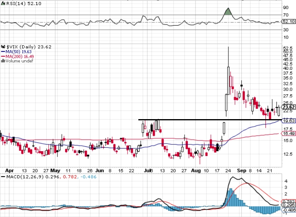Click the blue MA(50) legend line
296x217 pixels.
click(3, 51)
